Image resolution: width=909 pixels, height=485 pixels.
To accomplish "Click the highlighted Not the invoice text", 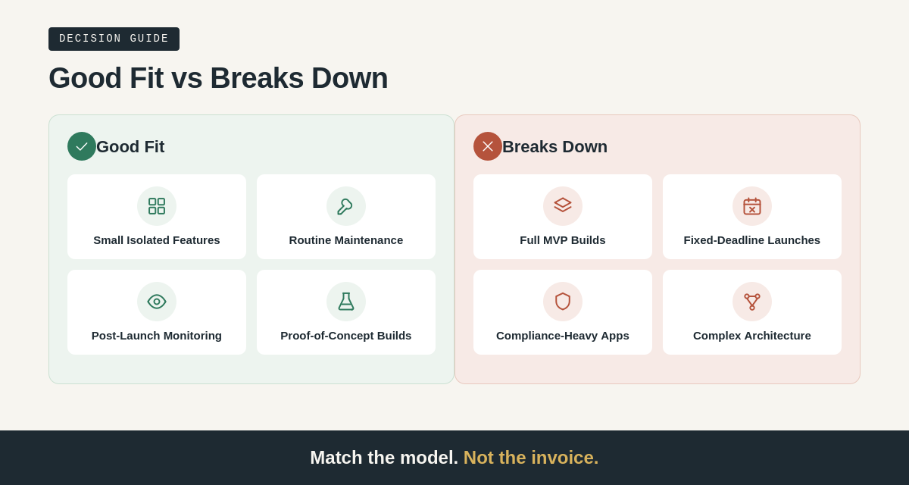I will tap(531, 458).
